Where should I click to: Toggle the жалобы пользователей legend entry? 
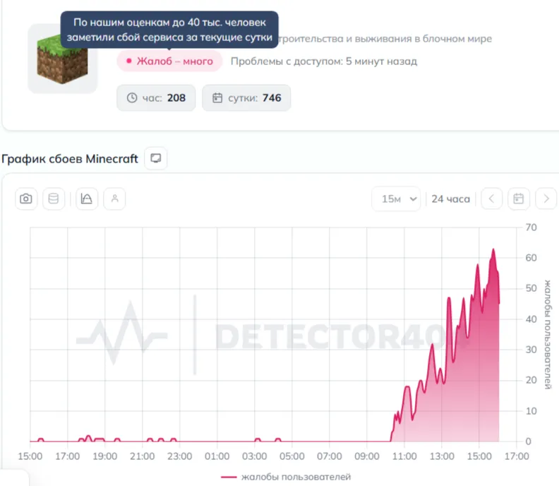[x=286, y=477]
